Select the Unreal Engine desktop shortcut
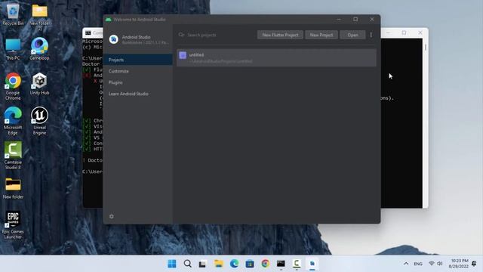The height and width of the screenshot is (272, 483). click(x=39, y=121)
